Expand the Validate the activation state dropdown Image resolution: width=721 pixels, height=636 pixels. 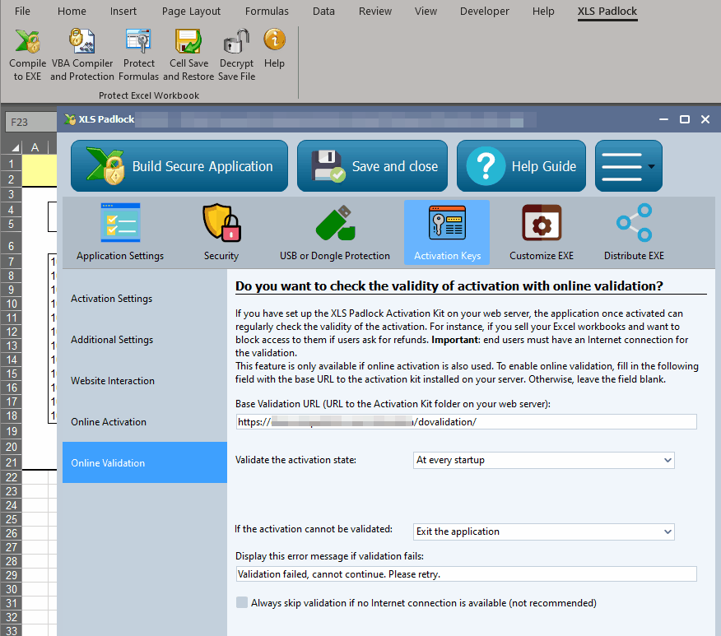click(543, 461)
